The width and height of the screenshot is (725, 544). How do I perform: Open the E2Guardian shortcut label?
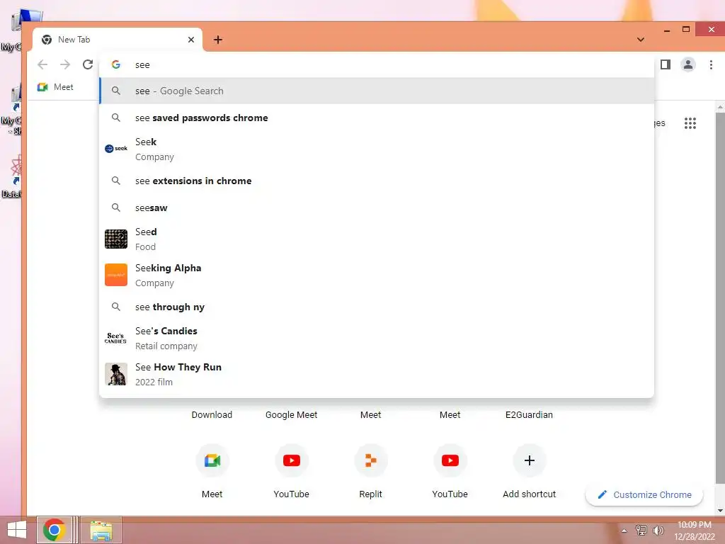529,415
